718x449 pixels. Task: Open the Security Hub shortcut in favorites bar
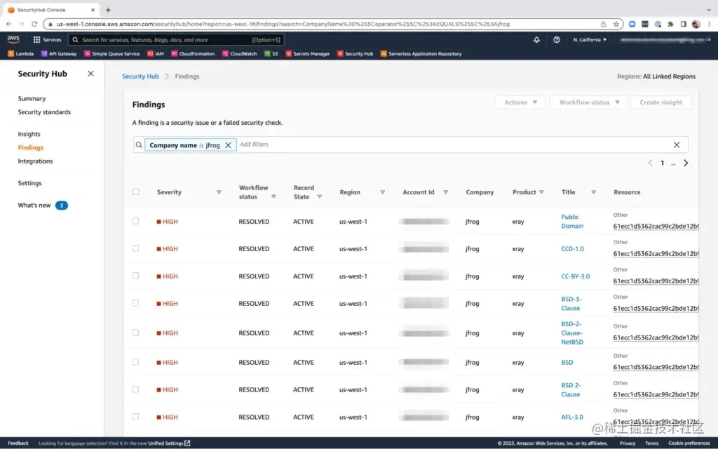click(x=355, y=53)
